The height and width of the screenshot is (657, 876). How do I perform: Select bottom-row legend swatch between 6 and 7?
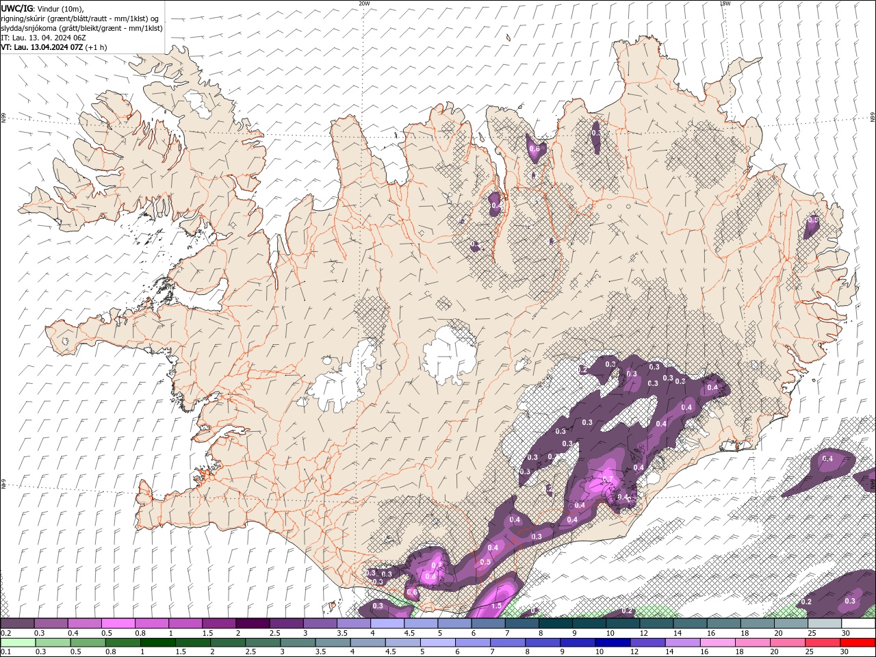(473, 643)
